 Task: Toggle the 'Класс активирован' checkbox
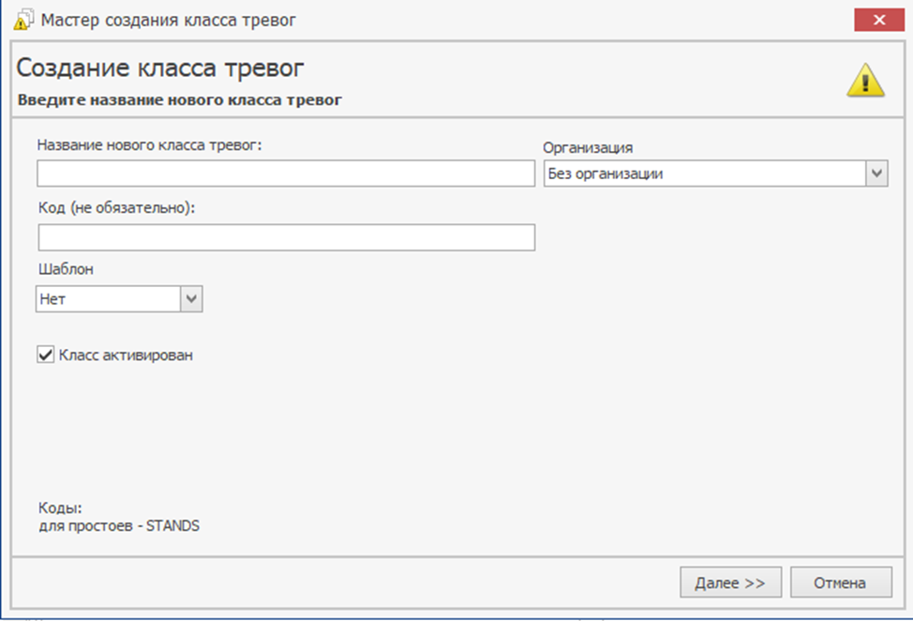(x=46, y=355)
